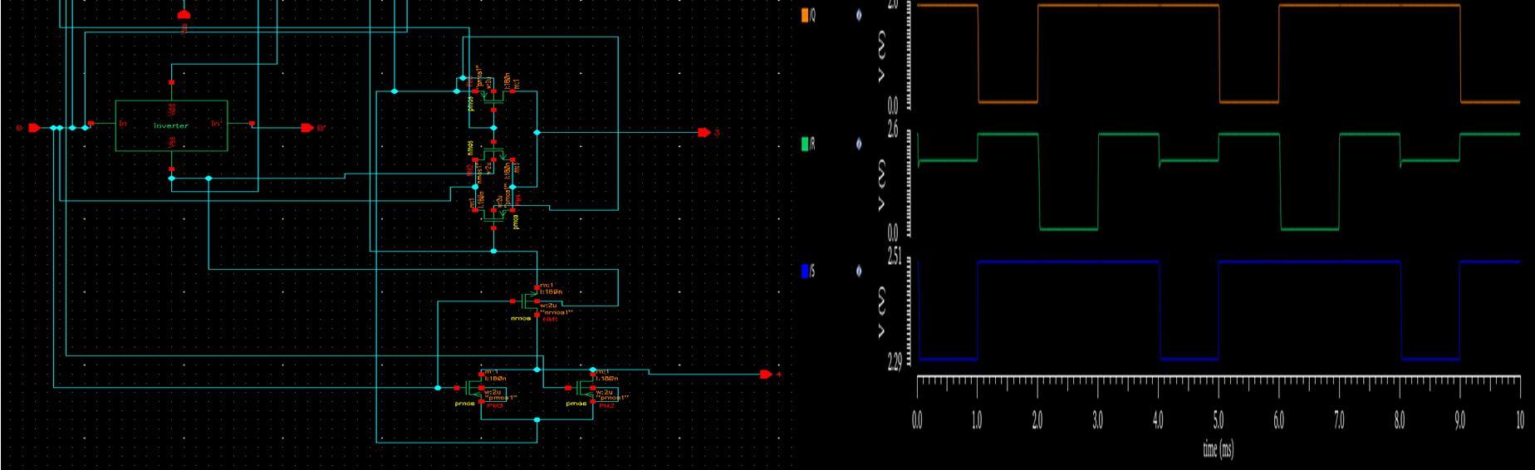Screen dimensions: 1535x470
Task: Select the /R signal name label
Action: point(812,144)
